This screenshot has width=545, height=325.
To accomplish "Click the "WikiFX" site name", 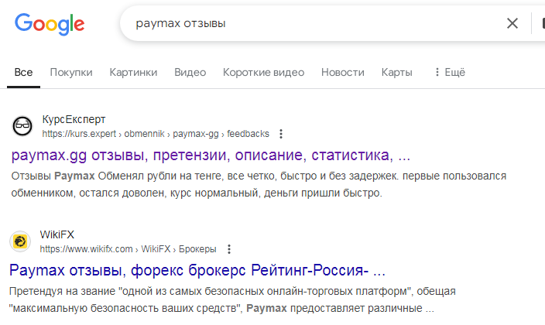I will click(x=57, y=234).
